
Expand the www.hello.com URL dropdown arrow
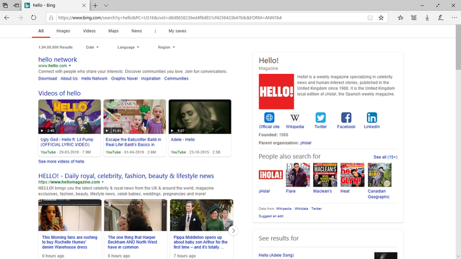(x=70, y=66)
